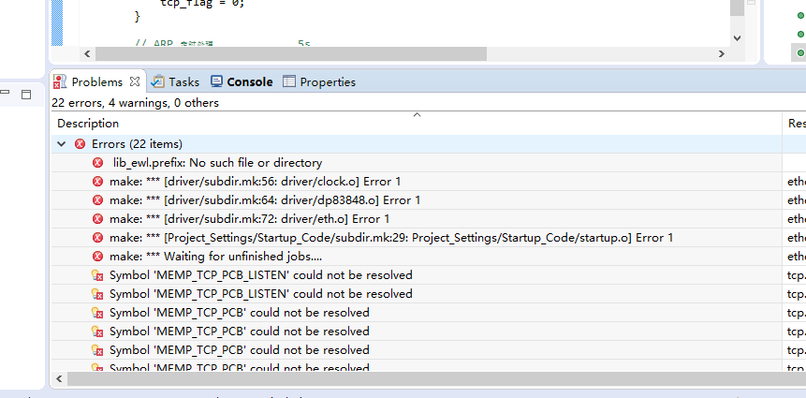806x398 pixels.
Task: Close the Problems view tab
Action: point(135,81)
